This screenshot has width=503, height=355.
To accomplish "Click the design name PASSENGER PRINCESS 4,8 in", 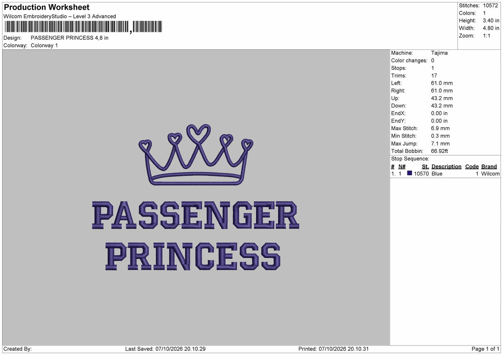I will tap(70, 38).
